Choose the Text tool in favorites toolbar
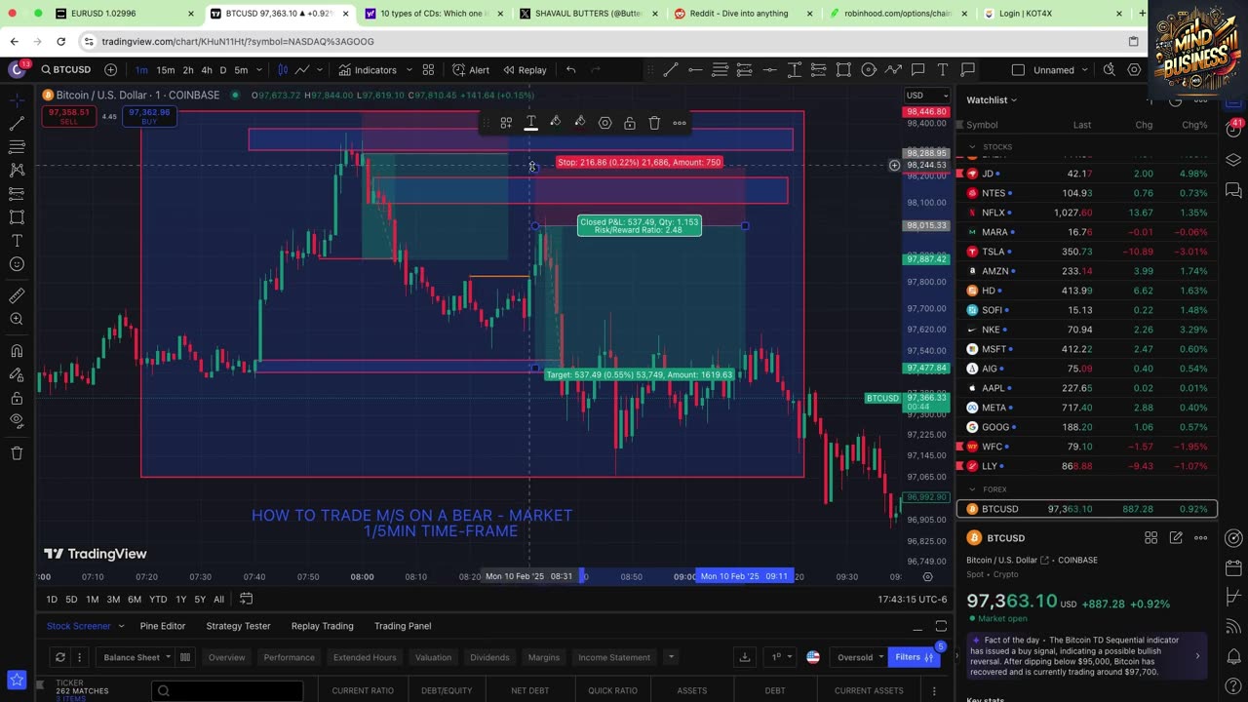Viewport: 1248px width, 702px height. [x=943, y=70]
